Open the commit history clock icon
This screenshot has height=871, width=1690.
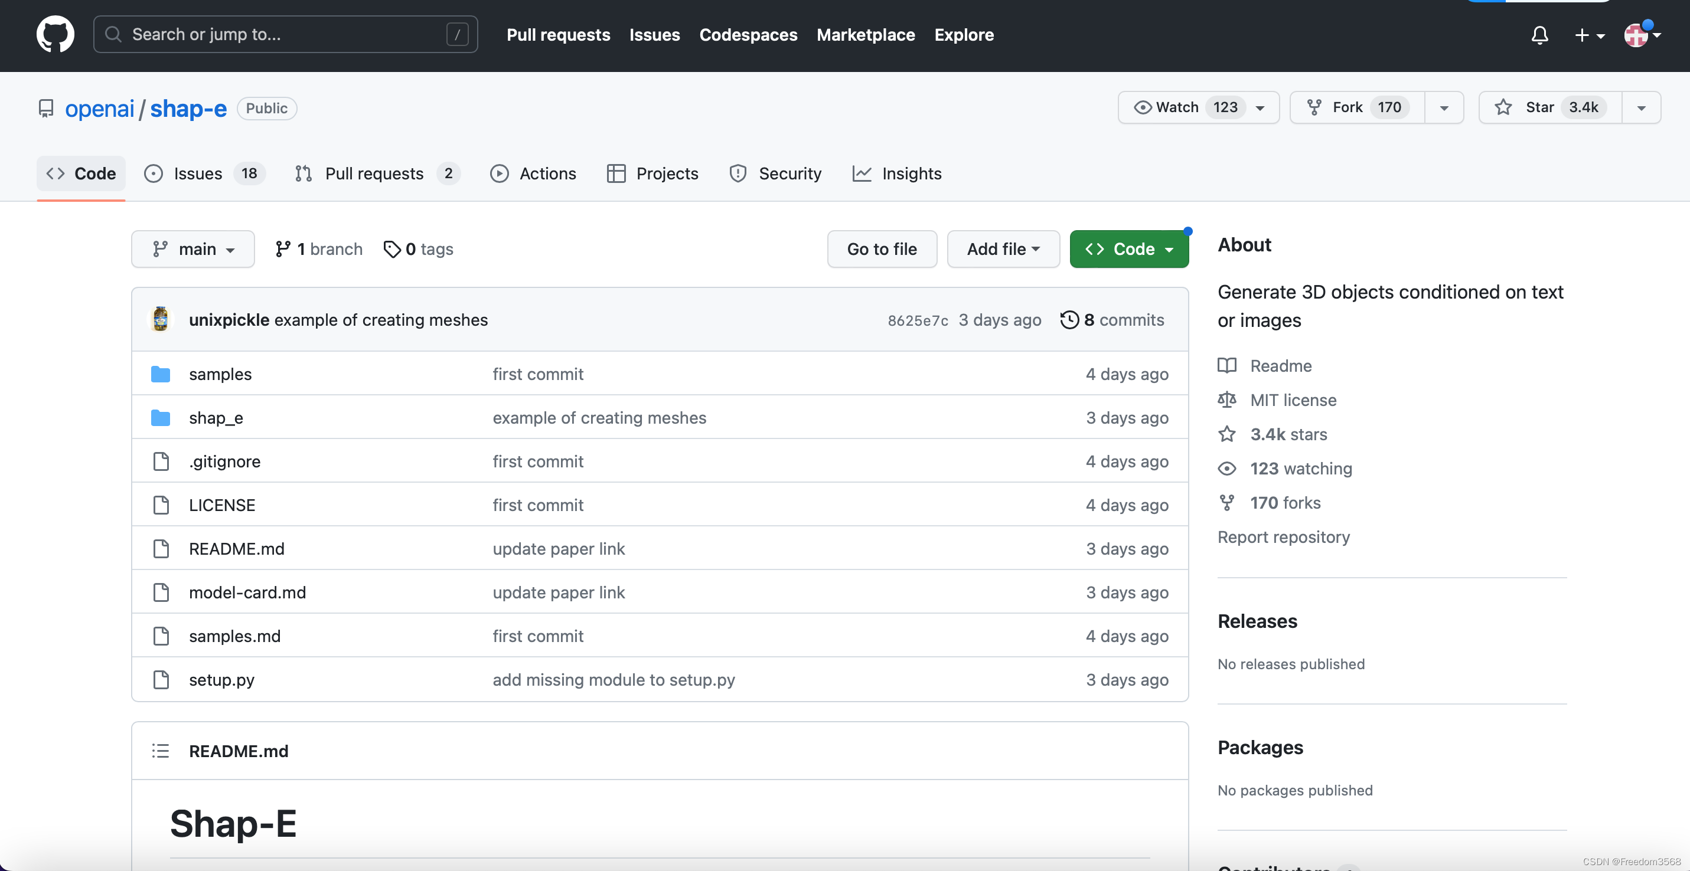(x=1069, y=320)
